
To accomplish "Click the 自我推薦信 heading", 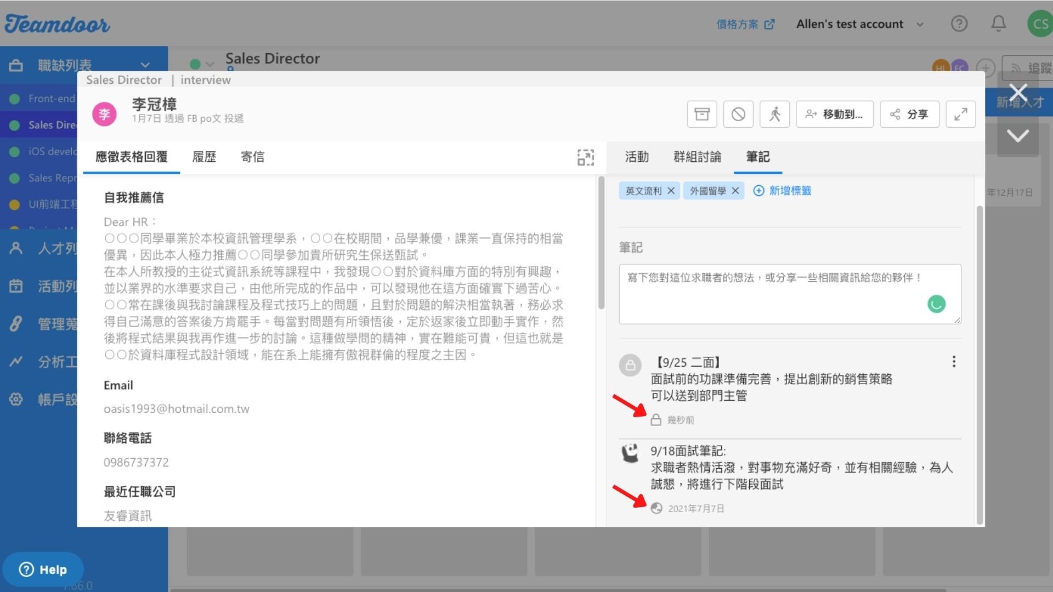I will (134, 198).
